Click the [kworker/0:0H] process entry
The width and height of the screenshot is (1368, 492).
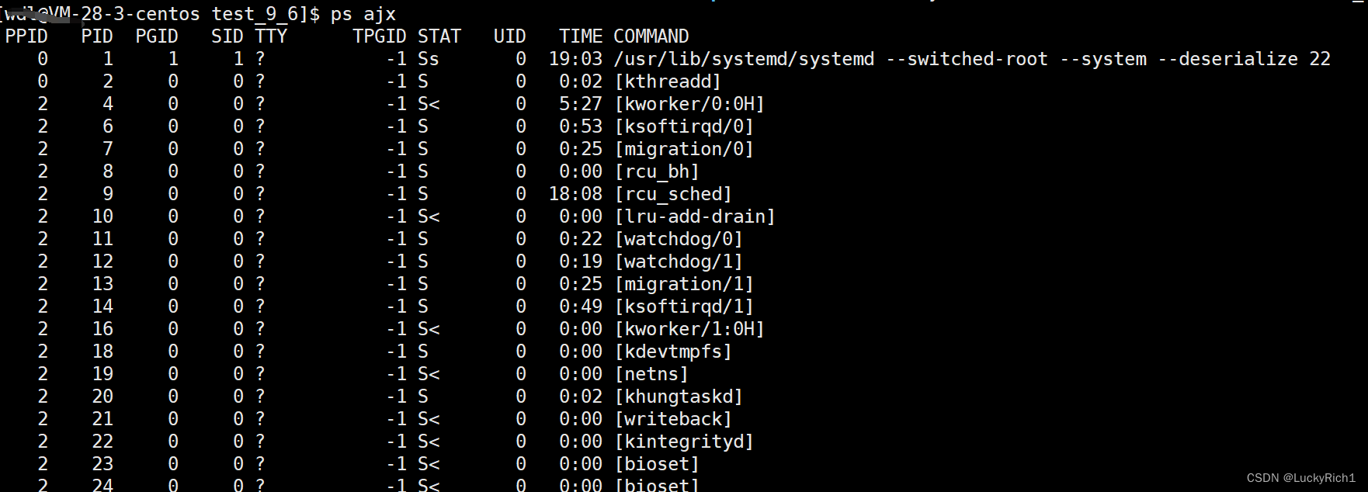point(689,104)
